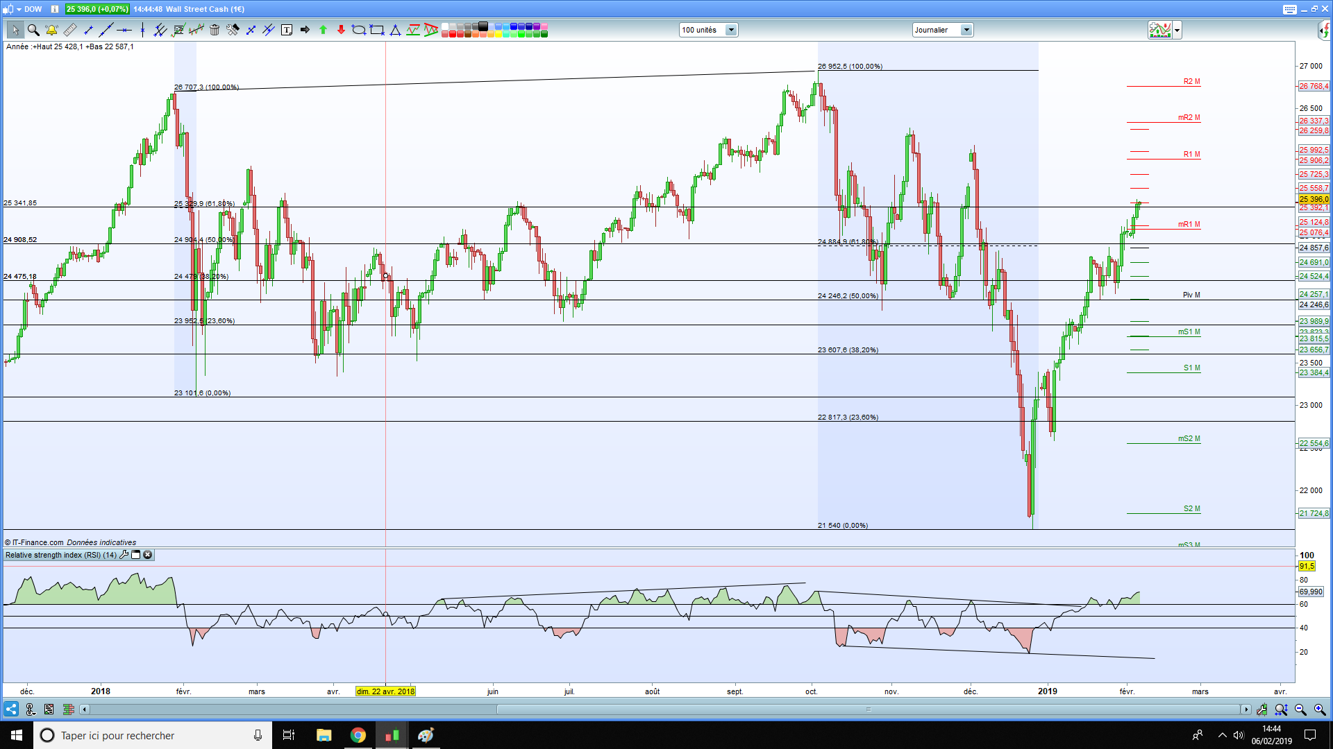Expand the chart template dropdown arrow

pyautogui.click(x=1177, y=30)
